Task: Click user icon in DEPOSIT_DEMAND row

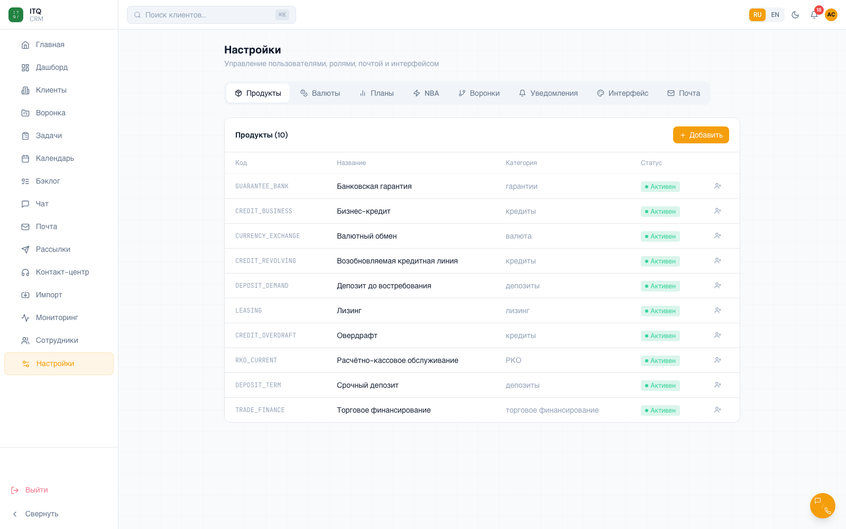Action: click(x=718, y=286)
